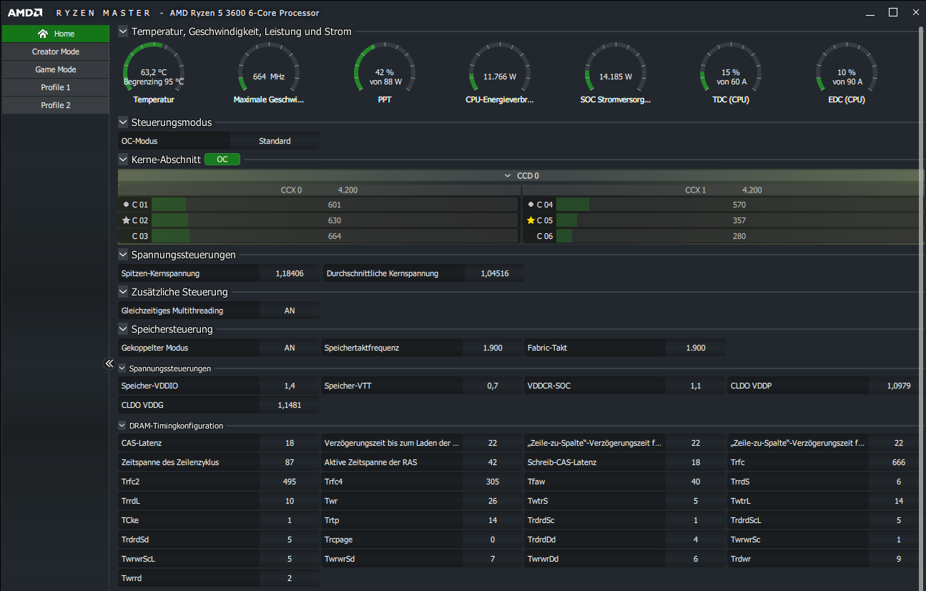Viewport: 926px width, 591px height.
Task: Collapse the main Spannungssteuerungen section
Action: click(x=123, y=255)
